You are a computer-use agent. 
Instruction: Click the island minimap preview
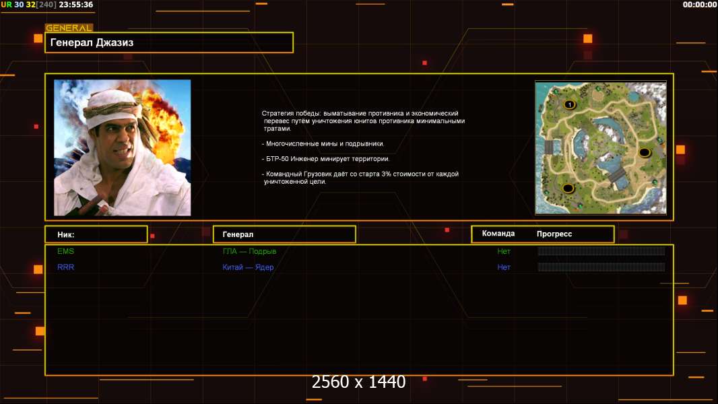tap(600, 147)
